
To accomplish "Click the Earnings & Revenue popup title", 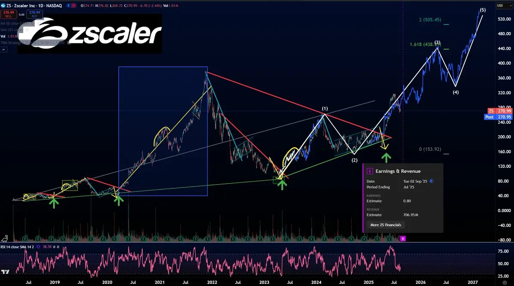I will coord(398,171).
